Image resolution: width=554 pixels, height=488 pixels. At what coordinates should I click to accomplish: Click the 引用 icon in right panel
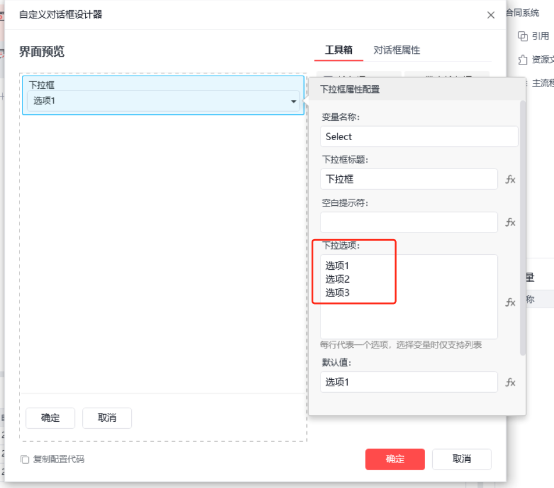point(523,36)
